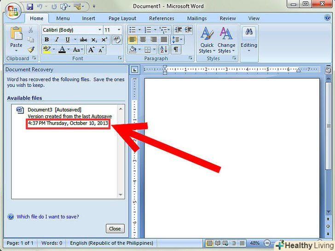This screenshot has height=251, width=335.
Task: Toggle Underline formatting
Action: tap(67, 40)
